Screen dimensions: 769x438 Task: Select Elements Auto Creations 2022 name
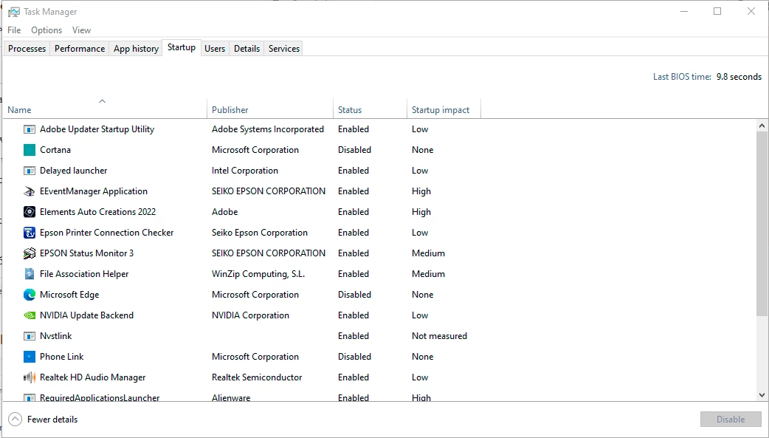(97, 212)
